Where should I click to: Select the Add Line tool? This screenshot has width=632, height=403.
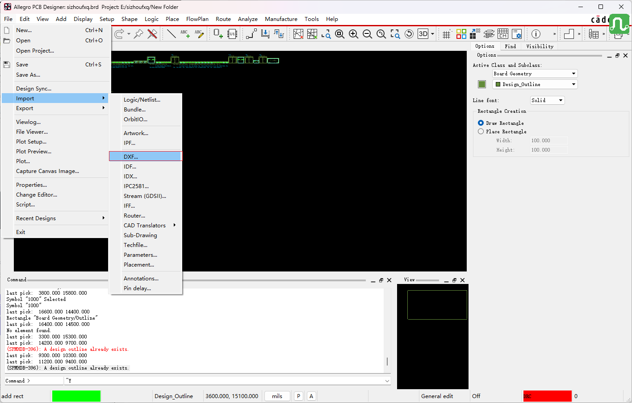click(171, 34)
